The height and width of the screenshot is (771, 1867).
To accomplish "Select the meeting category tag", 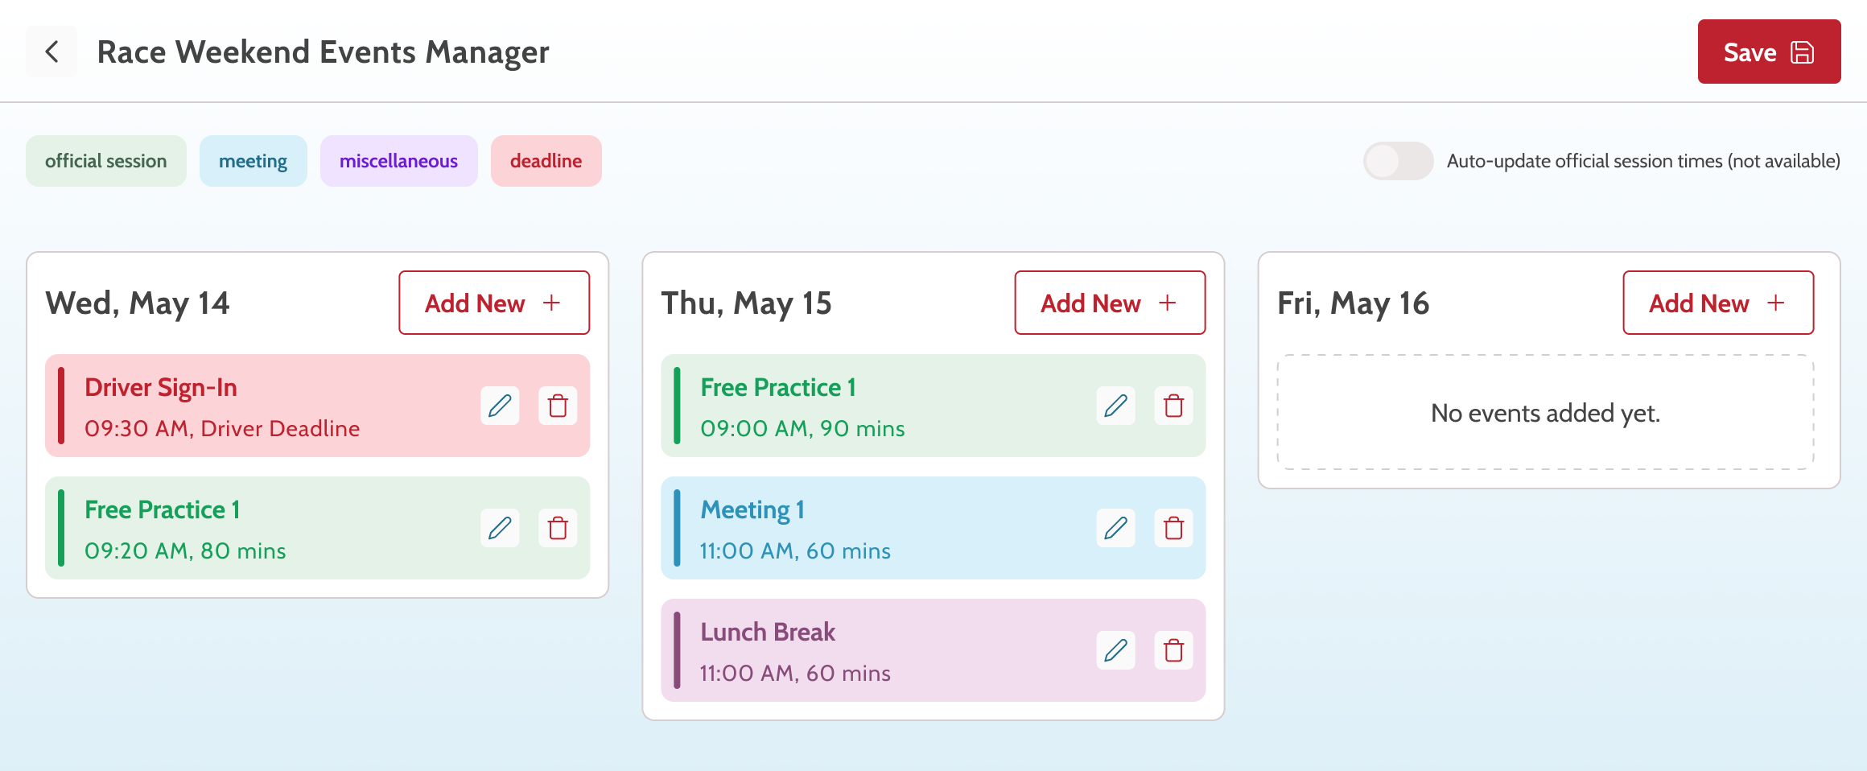I will pyautogui.click(x=253, y=161).
